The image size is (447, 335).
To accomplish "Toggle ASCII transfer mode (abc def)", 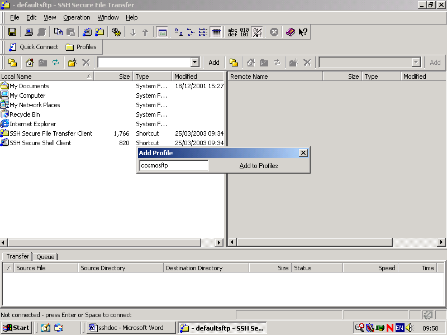I will tap(232, 32).
